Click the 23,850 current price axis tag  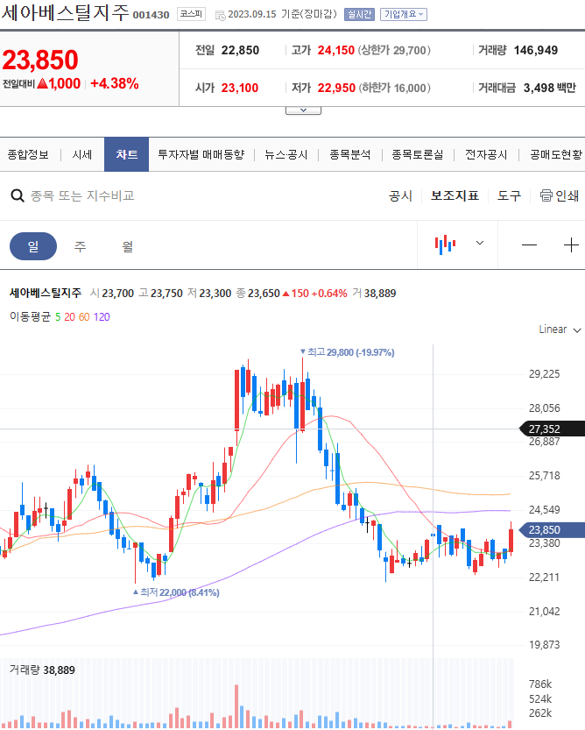[x=552, y=530]
